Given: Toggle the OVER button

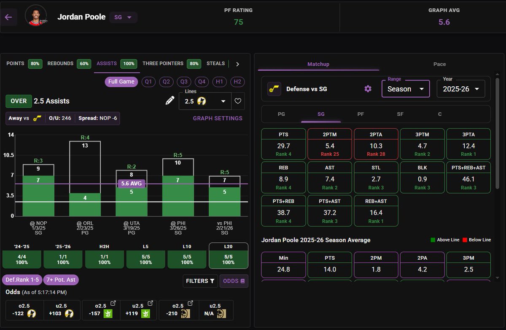Looking at the screenshot, I should tap(18, 101).
